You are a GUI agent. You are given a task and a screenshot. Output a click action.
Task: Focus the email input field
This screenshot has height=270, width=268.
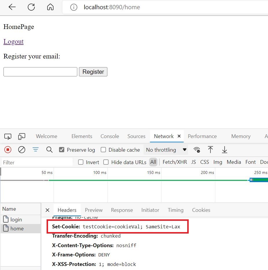[40, 72]
